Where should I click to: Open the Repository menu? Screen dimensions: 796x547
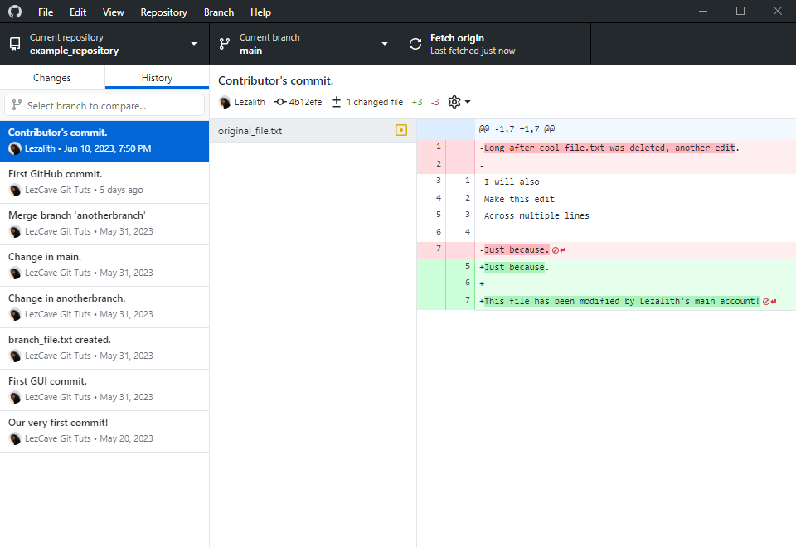point(163,12)
